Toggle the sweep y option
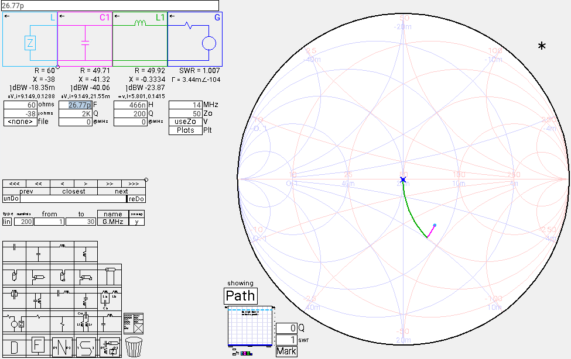This screenshot has width=571, height=359. click(x=136, y=222)
